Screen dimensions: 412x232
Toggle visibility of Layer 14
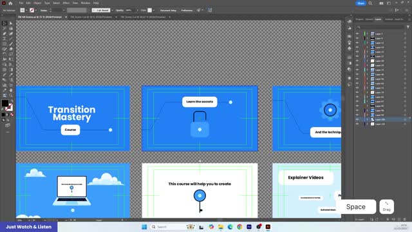pyautogui.click(x=357, y=47)
